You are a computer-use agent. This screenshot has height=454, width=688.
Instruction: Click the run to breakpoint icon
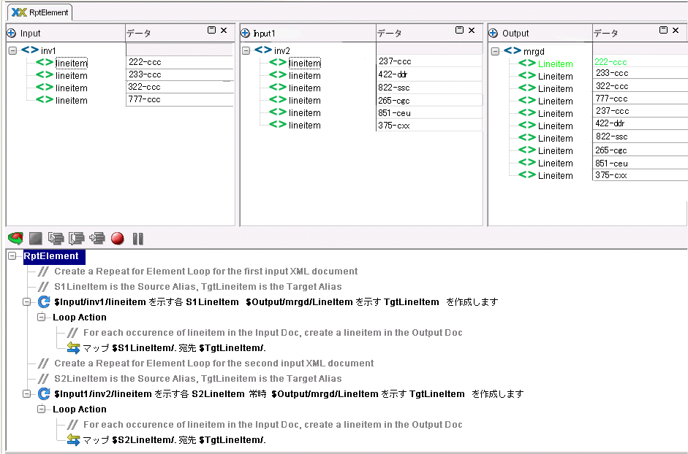(x=97, y=239)
